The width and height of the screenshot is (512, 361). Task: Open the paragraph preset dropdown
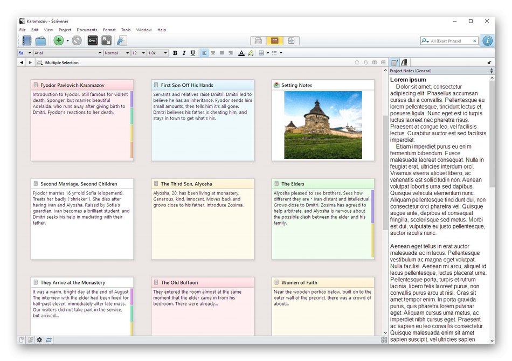[x=25, y=53]
